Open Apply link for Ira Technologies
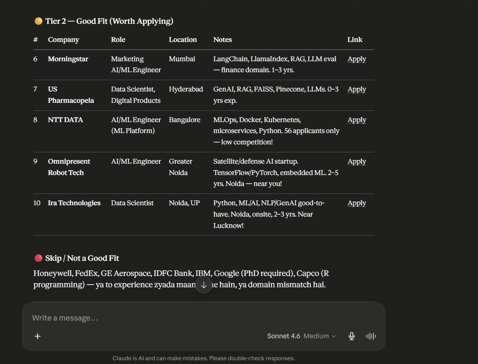Viewport: 478px width, 364px height. tap(357, 203)
